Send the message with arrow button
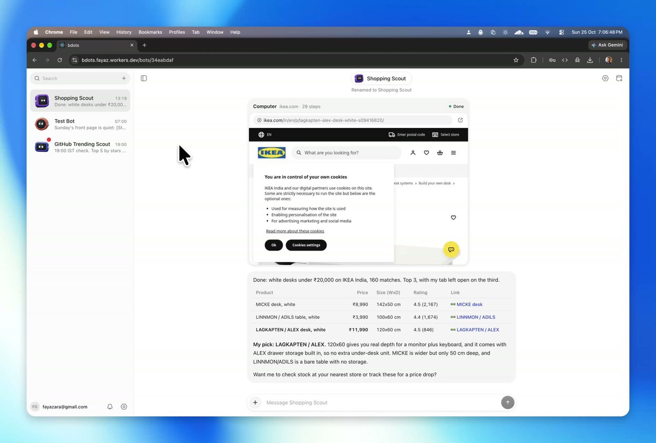This screenshot has width=656, height=443. pyautogui.click(x=507, y=403)
